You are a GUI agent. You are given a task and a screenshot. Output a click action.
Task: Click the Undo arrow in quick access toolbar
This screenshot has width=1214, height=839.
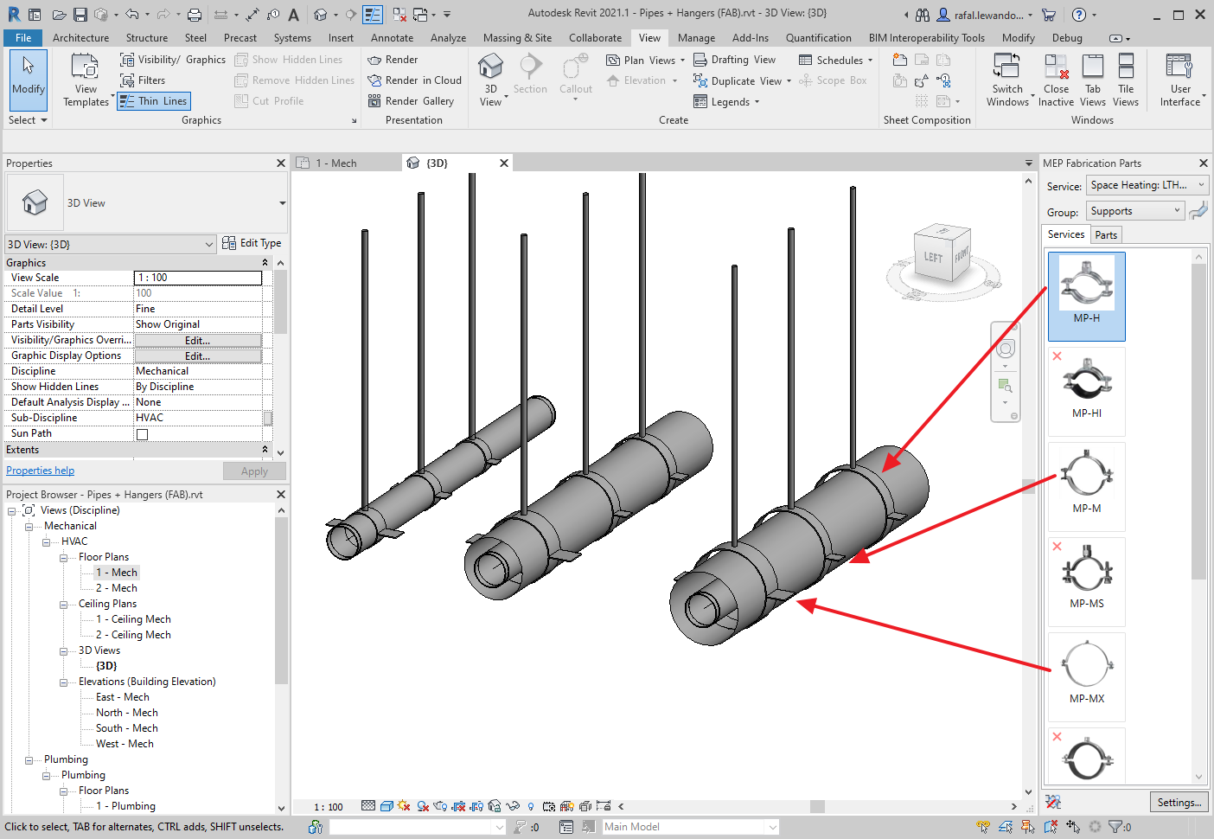[131, 15]
